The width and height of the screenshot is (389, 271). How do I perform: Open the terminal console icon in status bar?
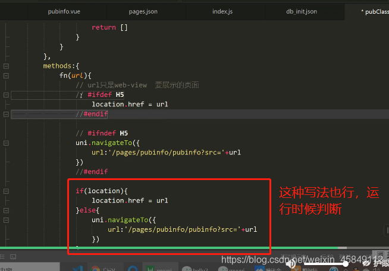13,257
